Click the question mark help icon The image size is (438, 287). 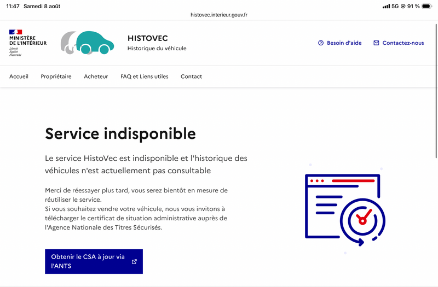321,43
